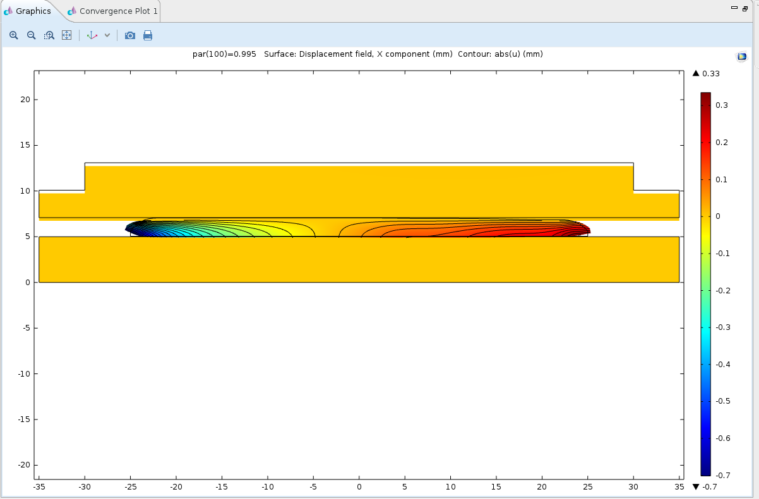759x499 pixels.
Task: Click the Zoom Out magnifier icon
Action: tap(31, 35)
